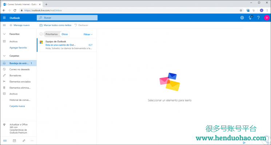This screenshot has width=271, height=145.
Task: Open the SI account profile avatar
Action: pos(267,18)
